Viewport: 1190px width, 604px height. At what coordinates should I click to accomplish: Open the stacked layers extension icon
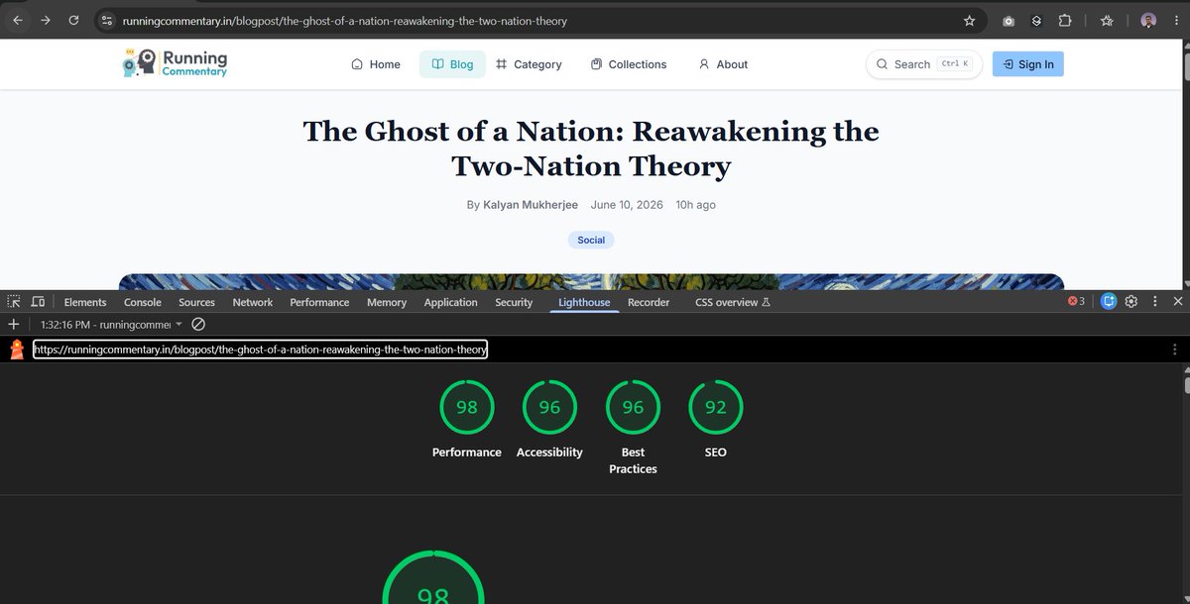1036,21
